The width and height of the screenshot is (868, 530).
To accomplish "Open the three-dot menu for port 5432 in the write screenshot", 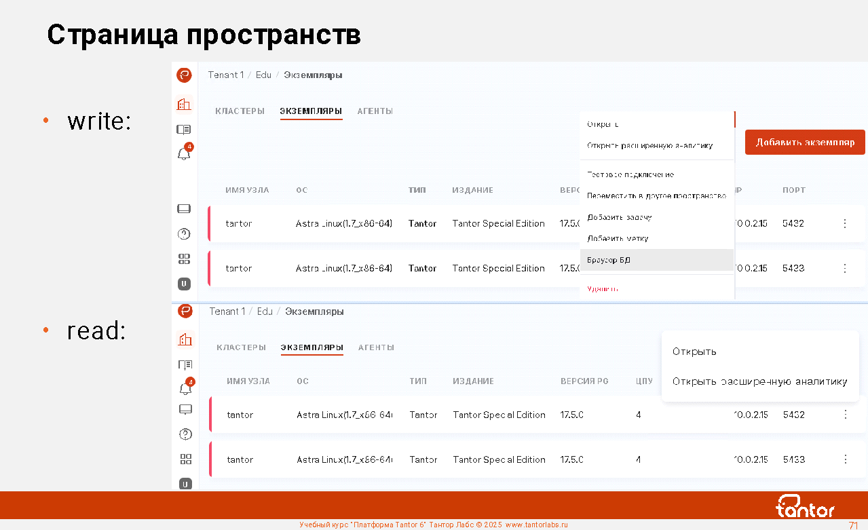I will 844,223.
